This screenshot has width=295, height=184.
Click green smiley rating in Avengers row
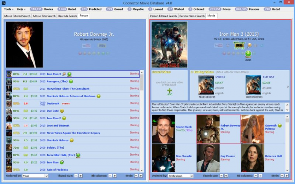click(x=71, y=81)
